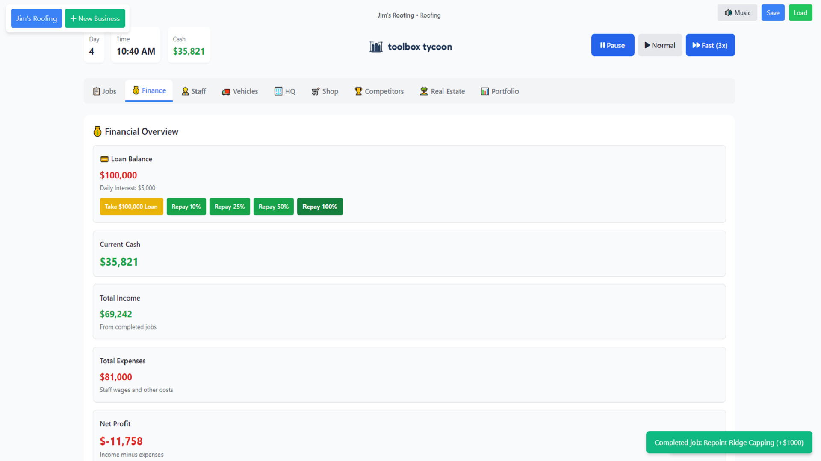Pause the game
Viewport: 821px width, 461px height.
coord(612,45)
